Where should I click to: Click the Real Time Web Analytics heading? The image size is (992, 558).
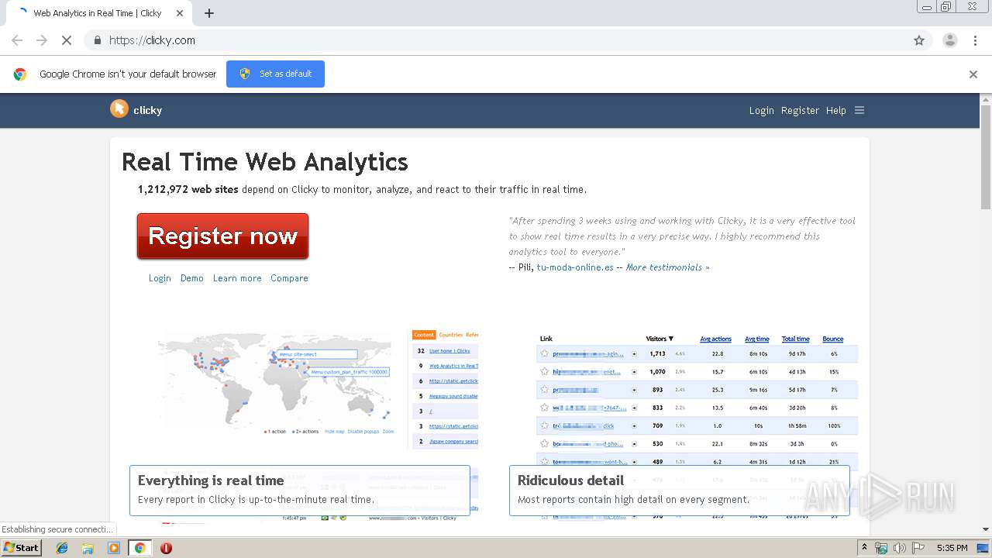pos(265,162)
